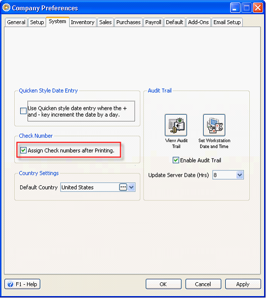Go to the Sales tab

click(106, 22)
